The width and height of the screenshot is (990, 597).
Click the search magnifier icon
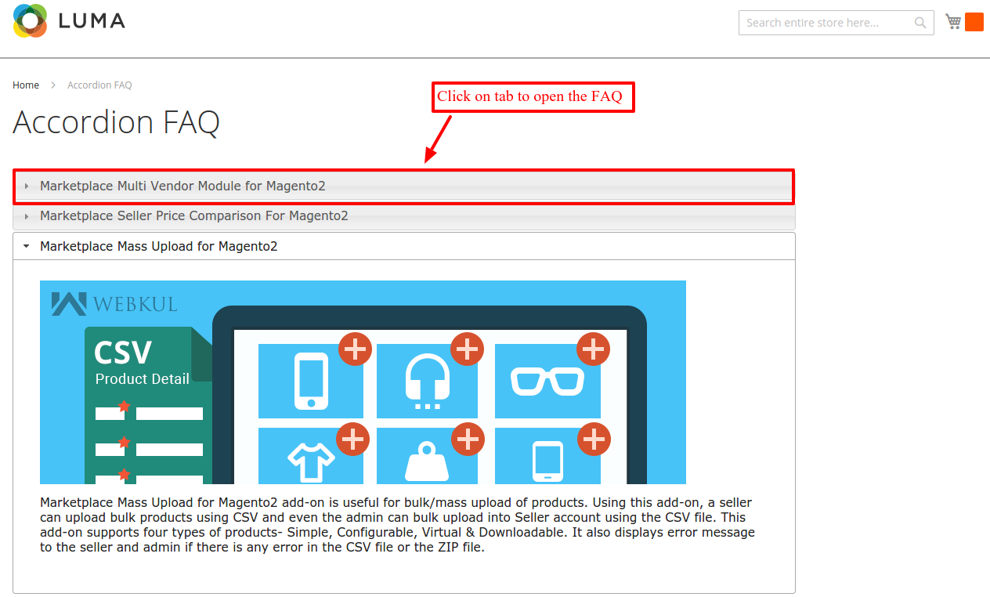[x=920, y=23]
